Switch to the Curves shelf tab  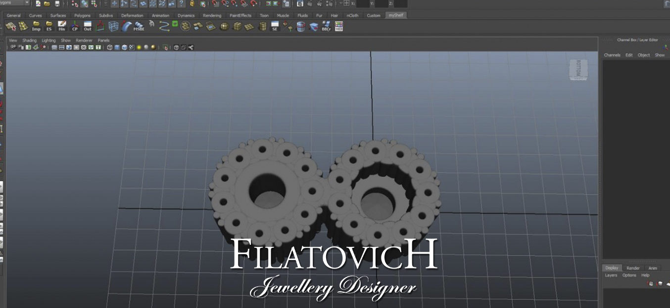point(35,15)
